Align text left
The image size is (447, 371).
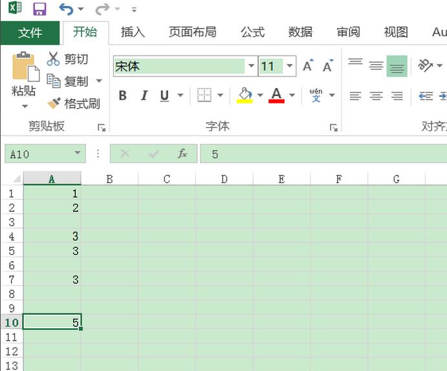point(356,96)
